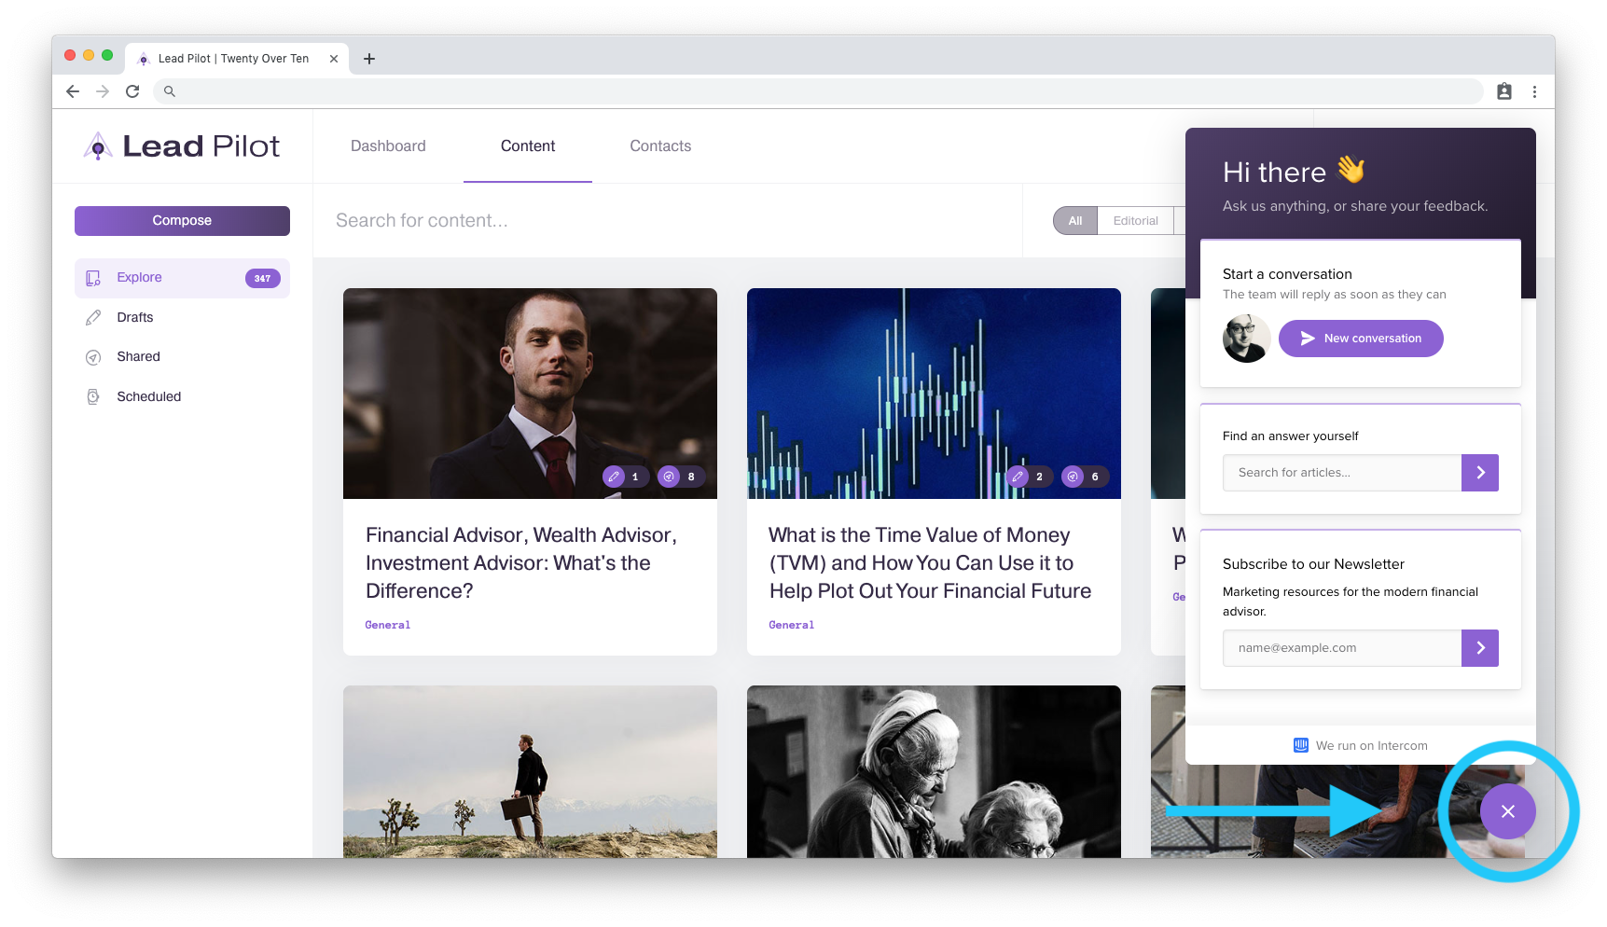The height and width of the screenshot is (927, 1607).
Task: Open the browser three-dot menu
Action: click(x=1534, y=91)
